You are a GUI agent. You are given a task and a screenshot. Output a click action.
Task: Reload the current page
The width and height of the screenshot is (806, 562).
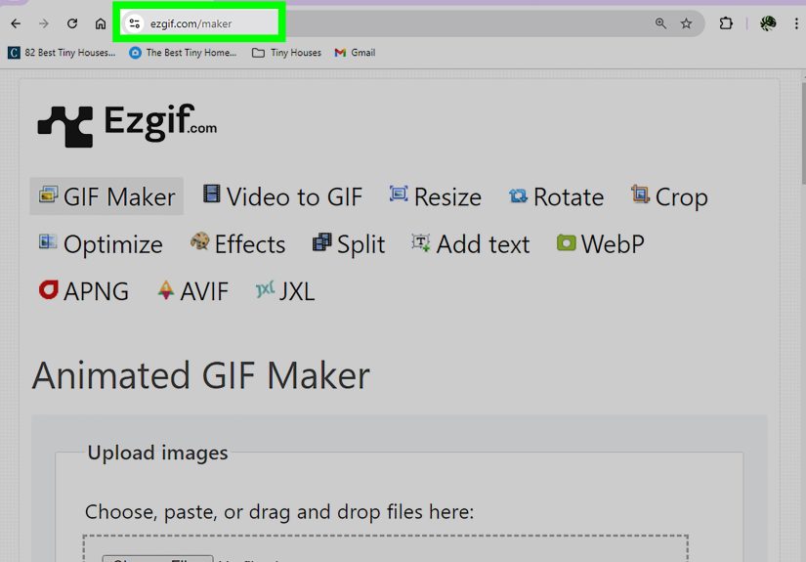(72, 23)
